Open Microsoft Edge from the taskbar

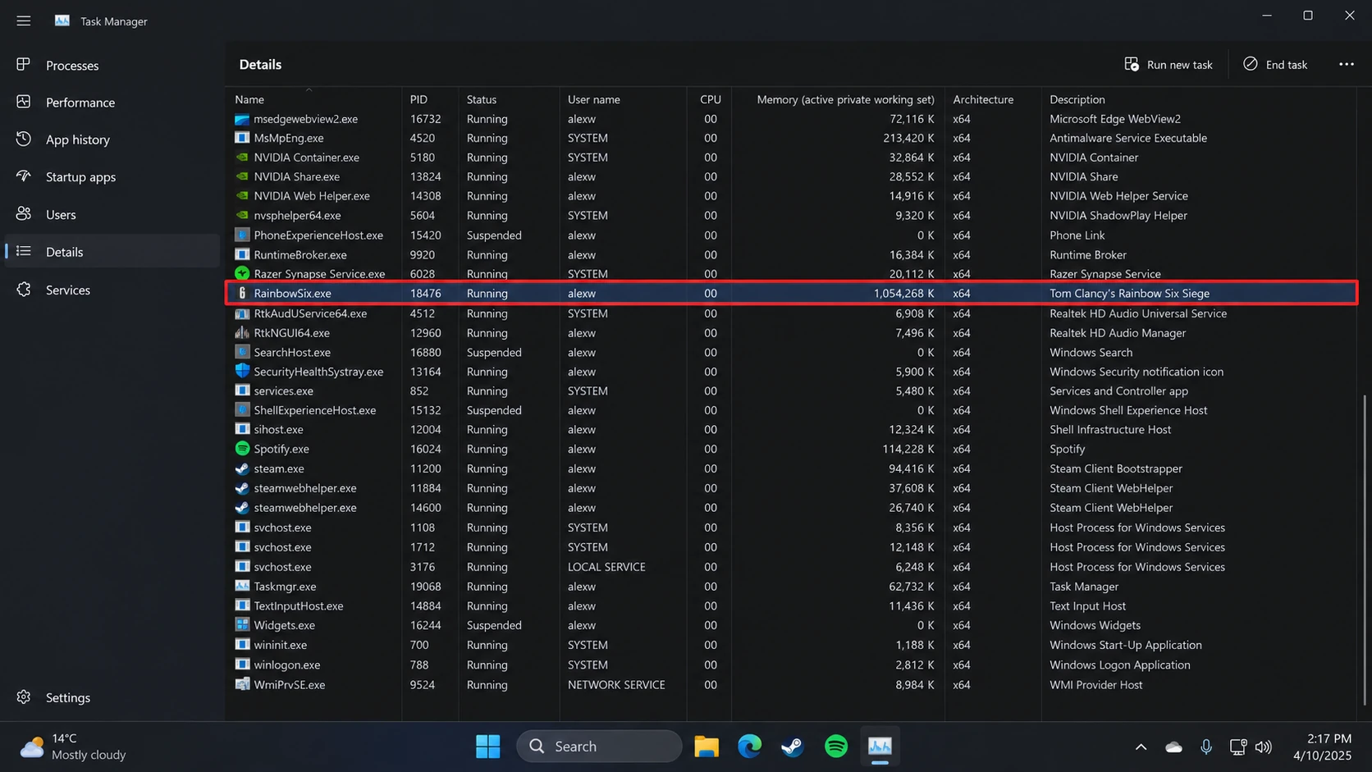click(749, 747)
